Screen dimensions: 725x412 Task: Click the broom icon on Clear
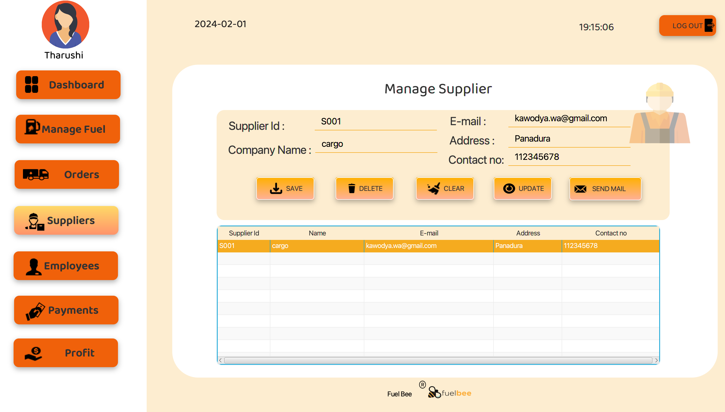coord(433,188)
